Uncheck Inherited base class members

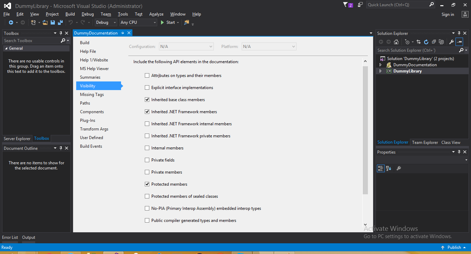[x=147, y=100]
